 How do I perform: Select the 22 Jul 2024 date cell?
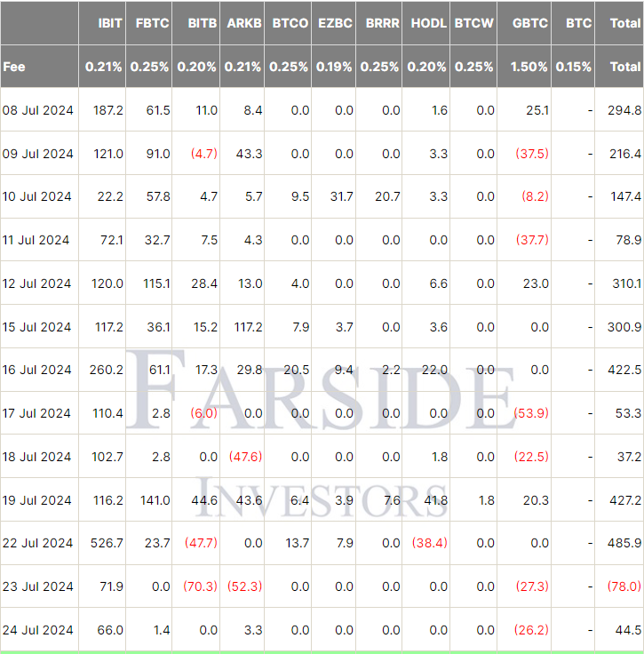click(37, 543)
